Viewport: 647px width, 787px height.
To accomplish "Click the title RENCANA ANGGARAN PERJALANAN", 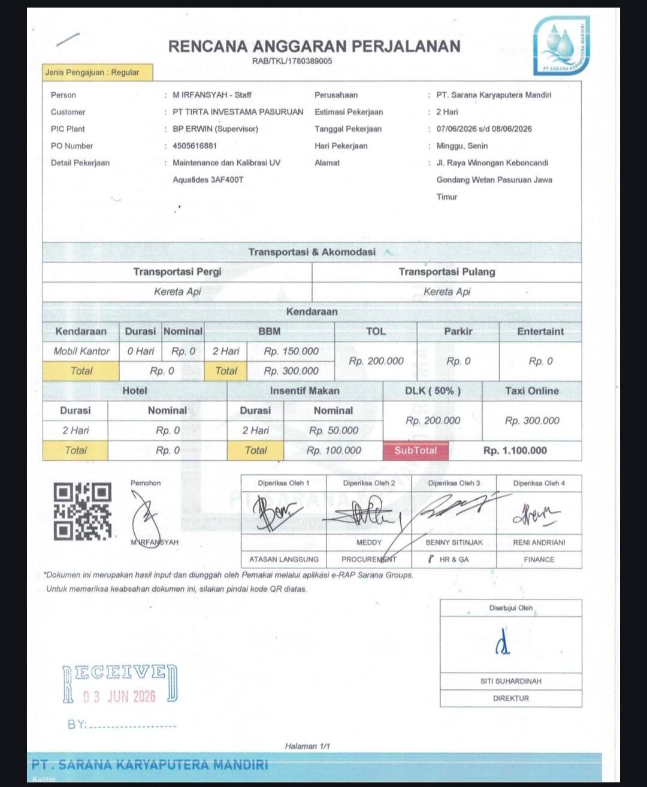I will click(315, 46).
